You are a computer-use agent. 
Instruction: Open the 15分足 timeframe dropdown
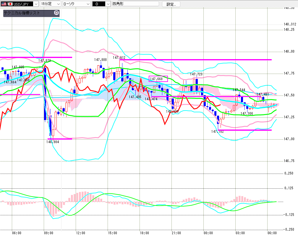tap(51, 4)
